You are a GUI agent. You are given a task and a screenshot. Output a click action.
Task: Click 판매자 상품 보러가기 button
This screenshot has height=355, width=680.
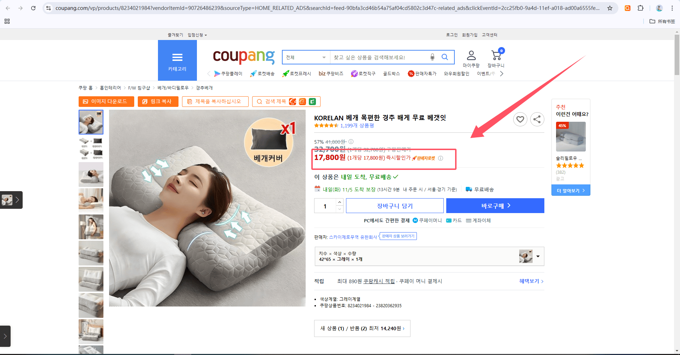coord(398,236)
